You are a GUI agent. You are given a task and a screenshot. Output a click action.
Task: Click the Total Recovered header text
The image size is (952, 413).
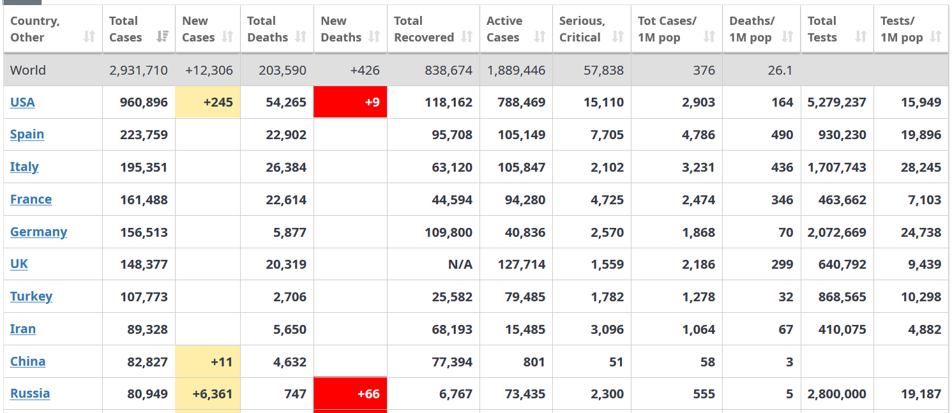[x=424, y=29]
